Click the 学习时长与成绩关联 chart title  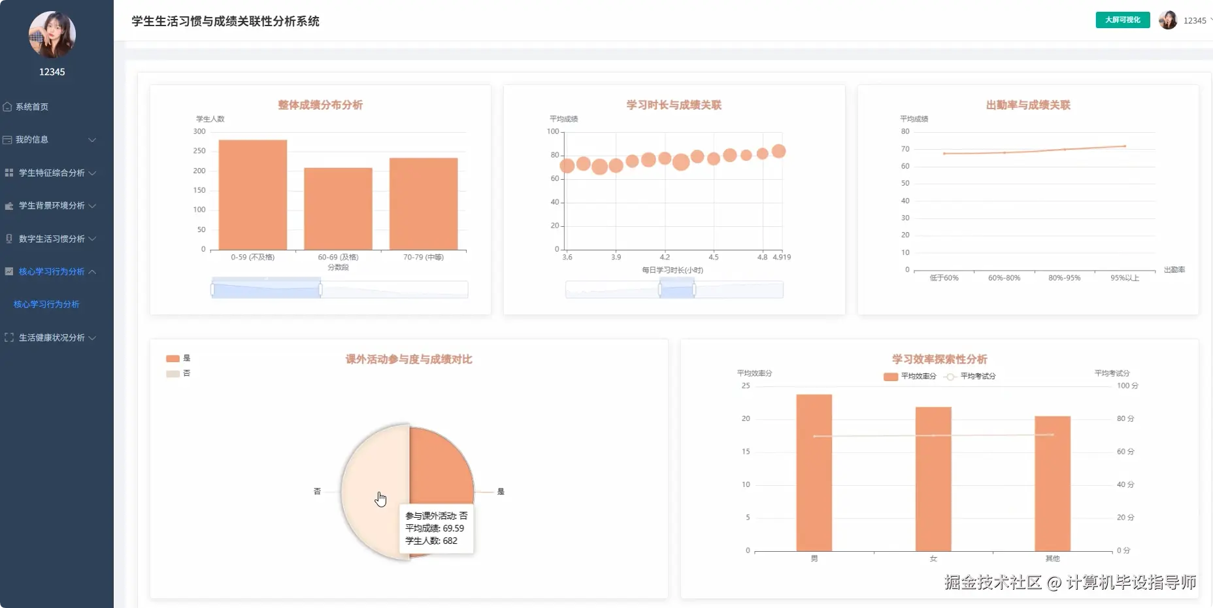click(x=674, y=105)
